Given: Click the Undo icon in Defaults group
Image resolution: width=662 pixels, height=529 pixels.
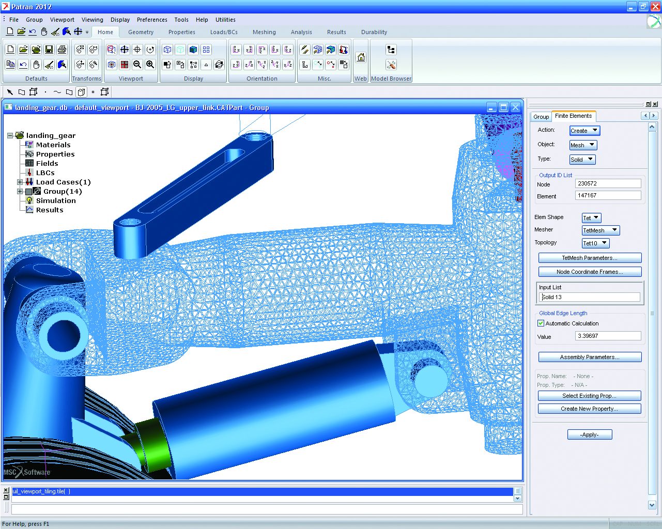Looking at the screenshot, I should point(23,65).
